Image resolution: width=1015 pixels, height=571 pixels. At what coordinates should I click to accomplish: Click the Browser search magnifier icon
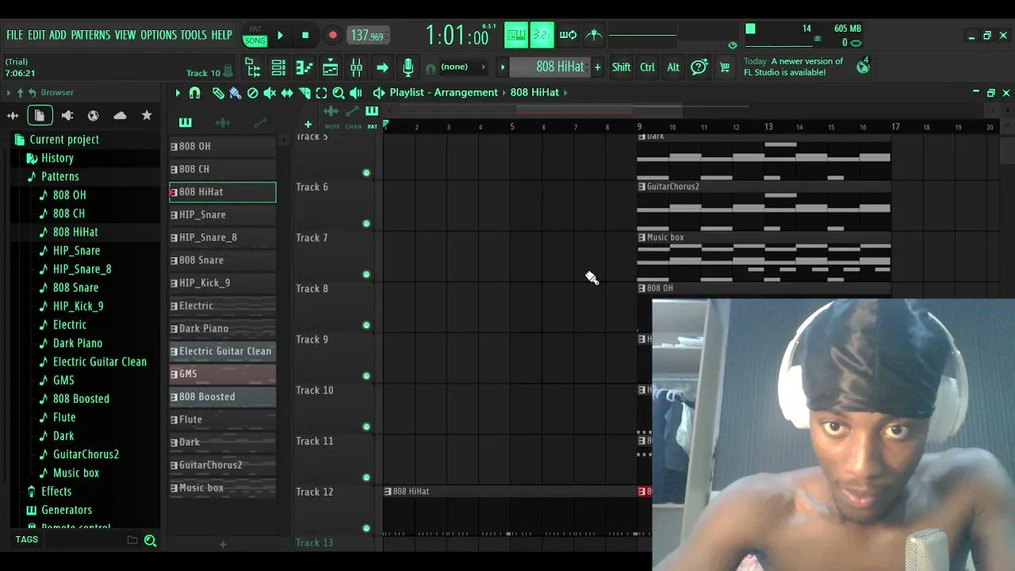tap(150, 541)
